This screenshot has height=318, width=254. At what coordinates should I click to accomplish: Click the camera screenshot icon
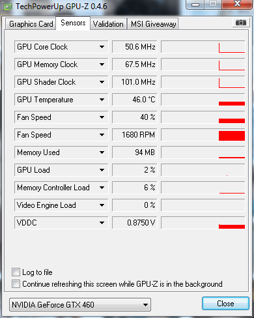click(240, 23)
